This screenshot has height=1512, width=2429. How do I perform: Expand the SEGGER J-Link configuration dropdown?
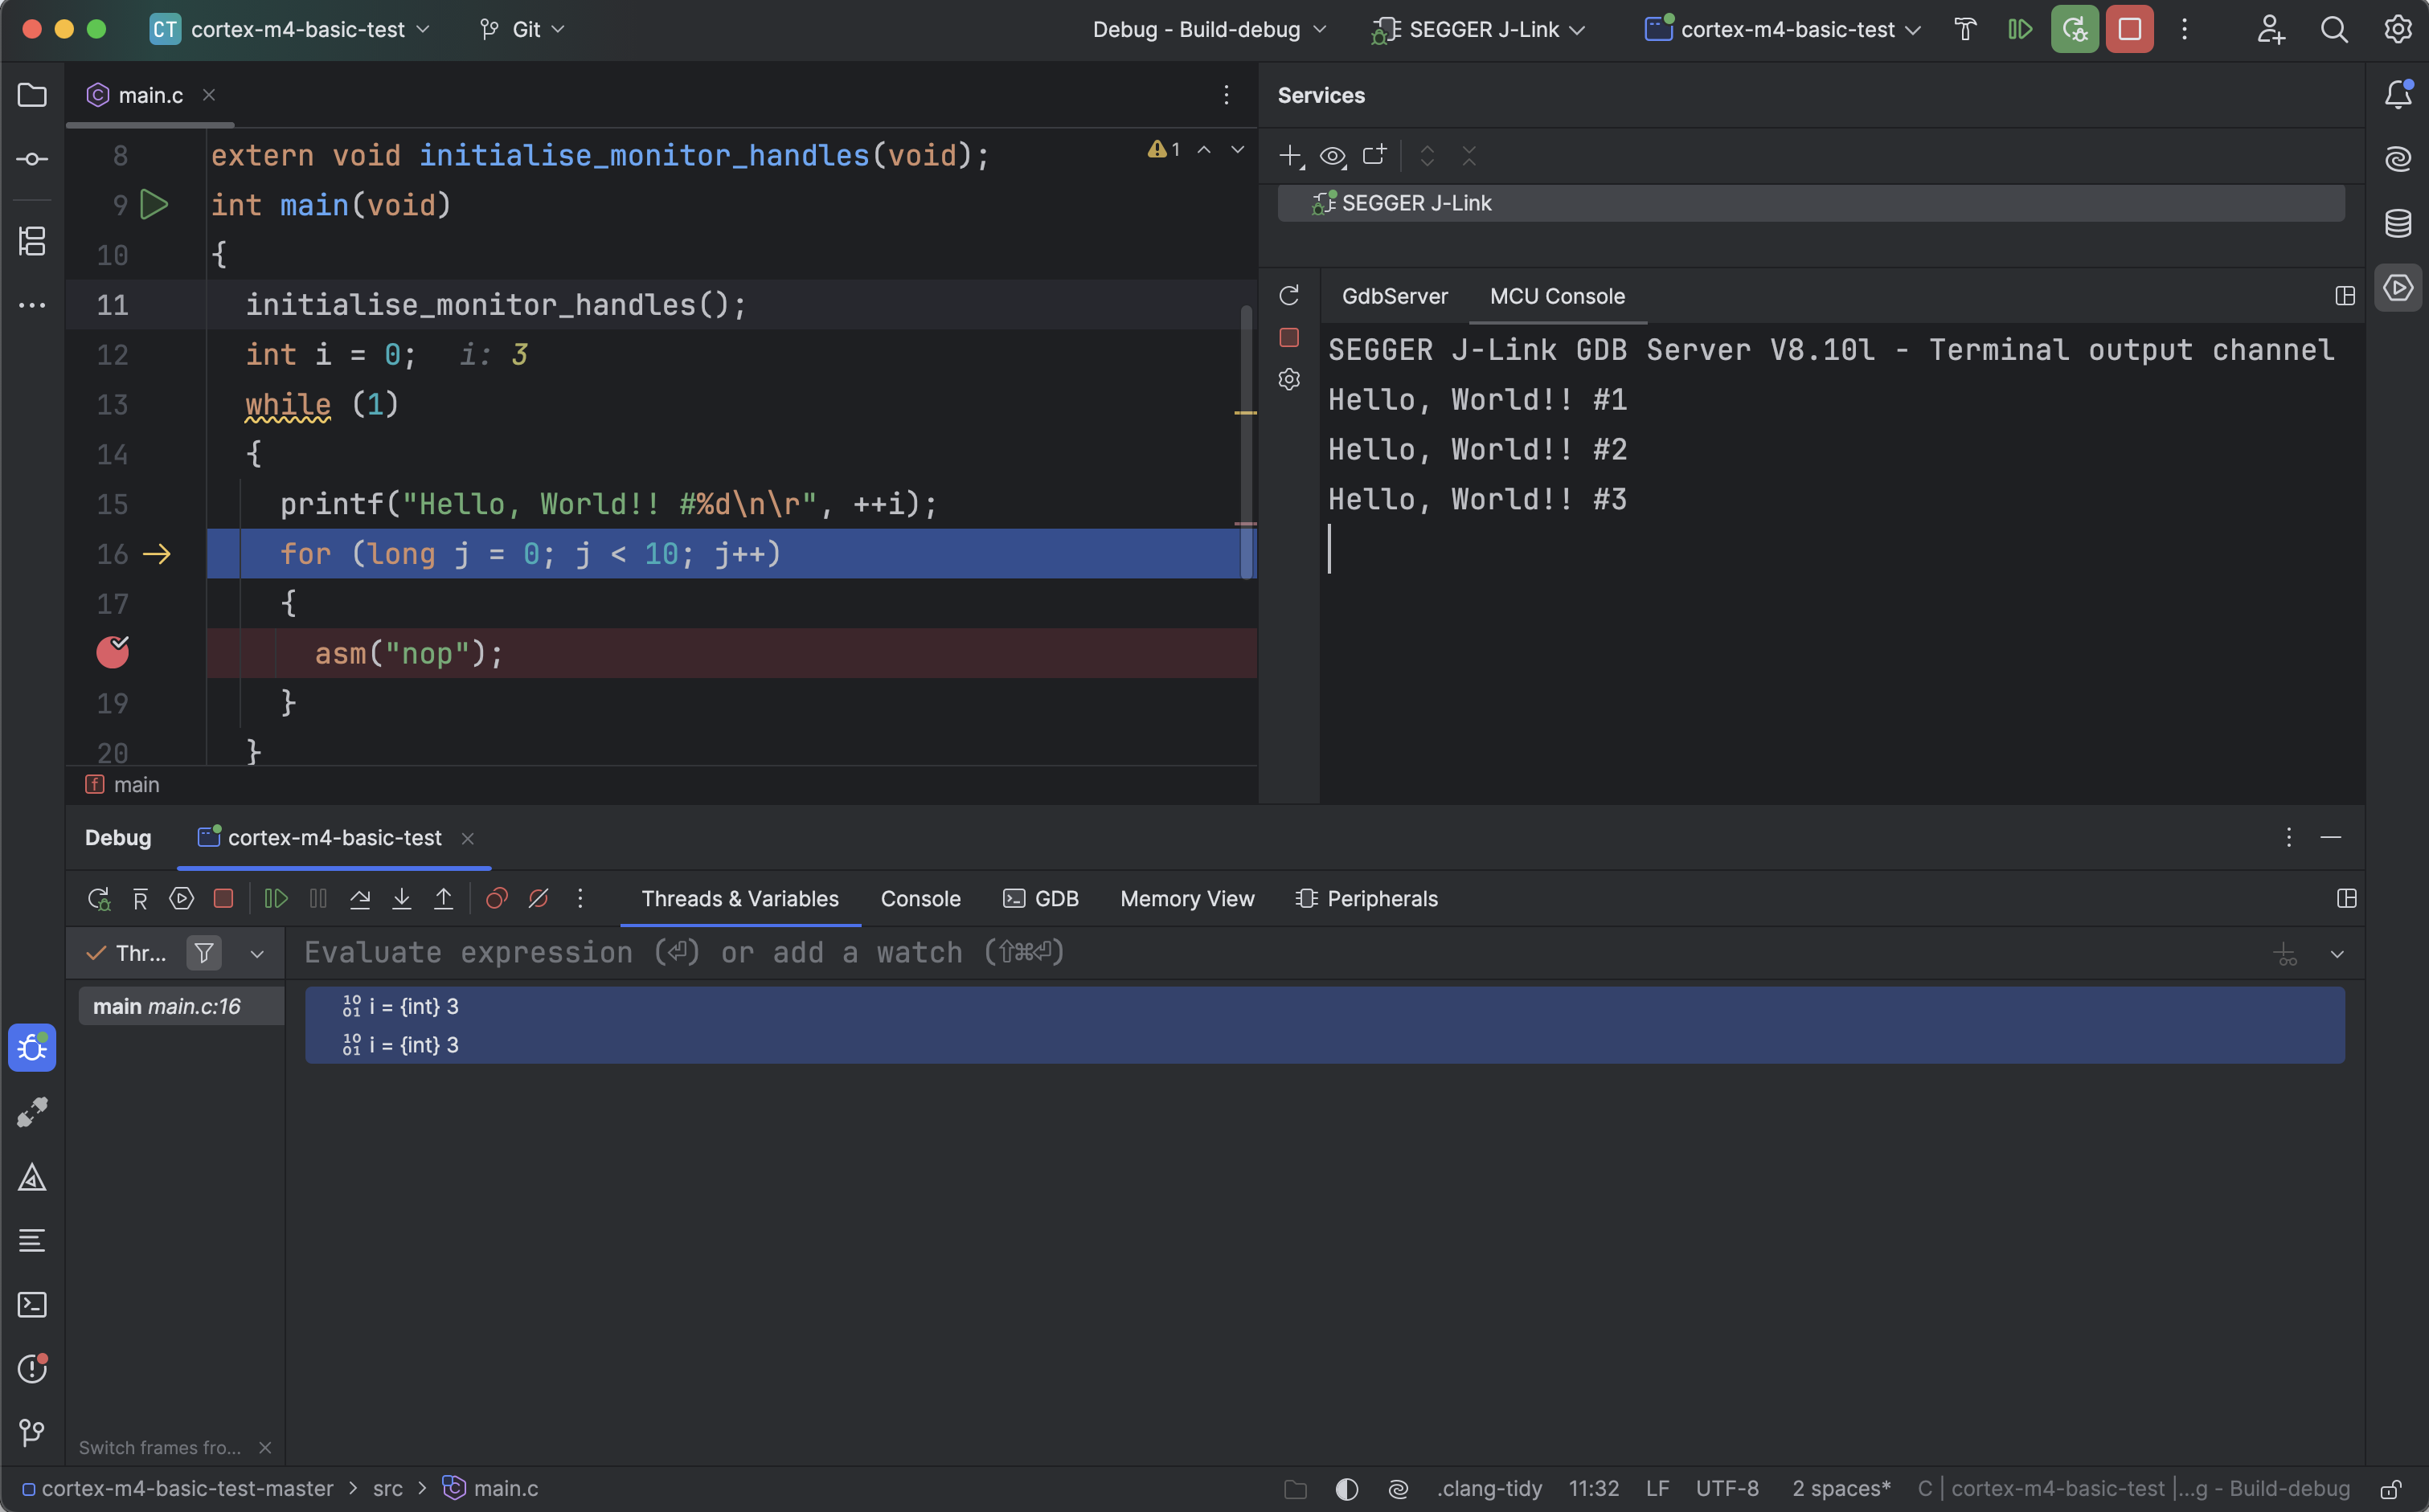pos(1479,29)
